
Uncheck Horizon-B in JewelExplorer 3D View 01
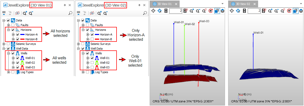18,39
